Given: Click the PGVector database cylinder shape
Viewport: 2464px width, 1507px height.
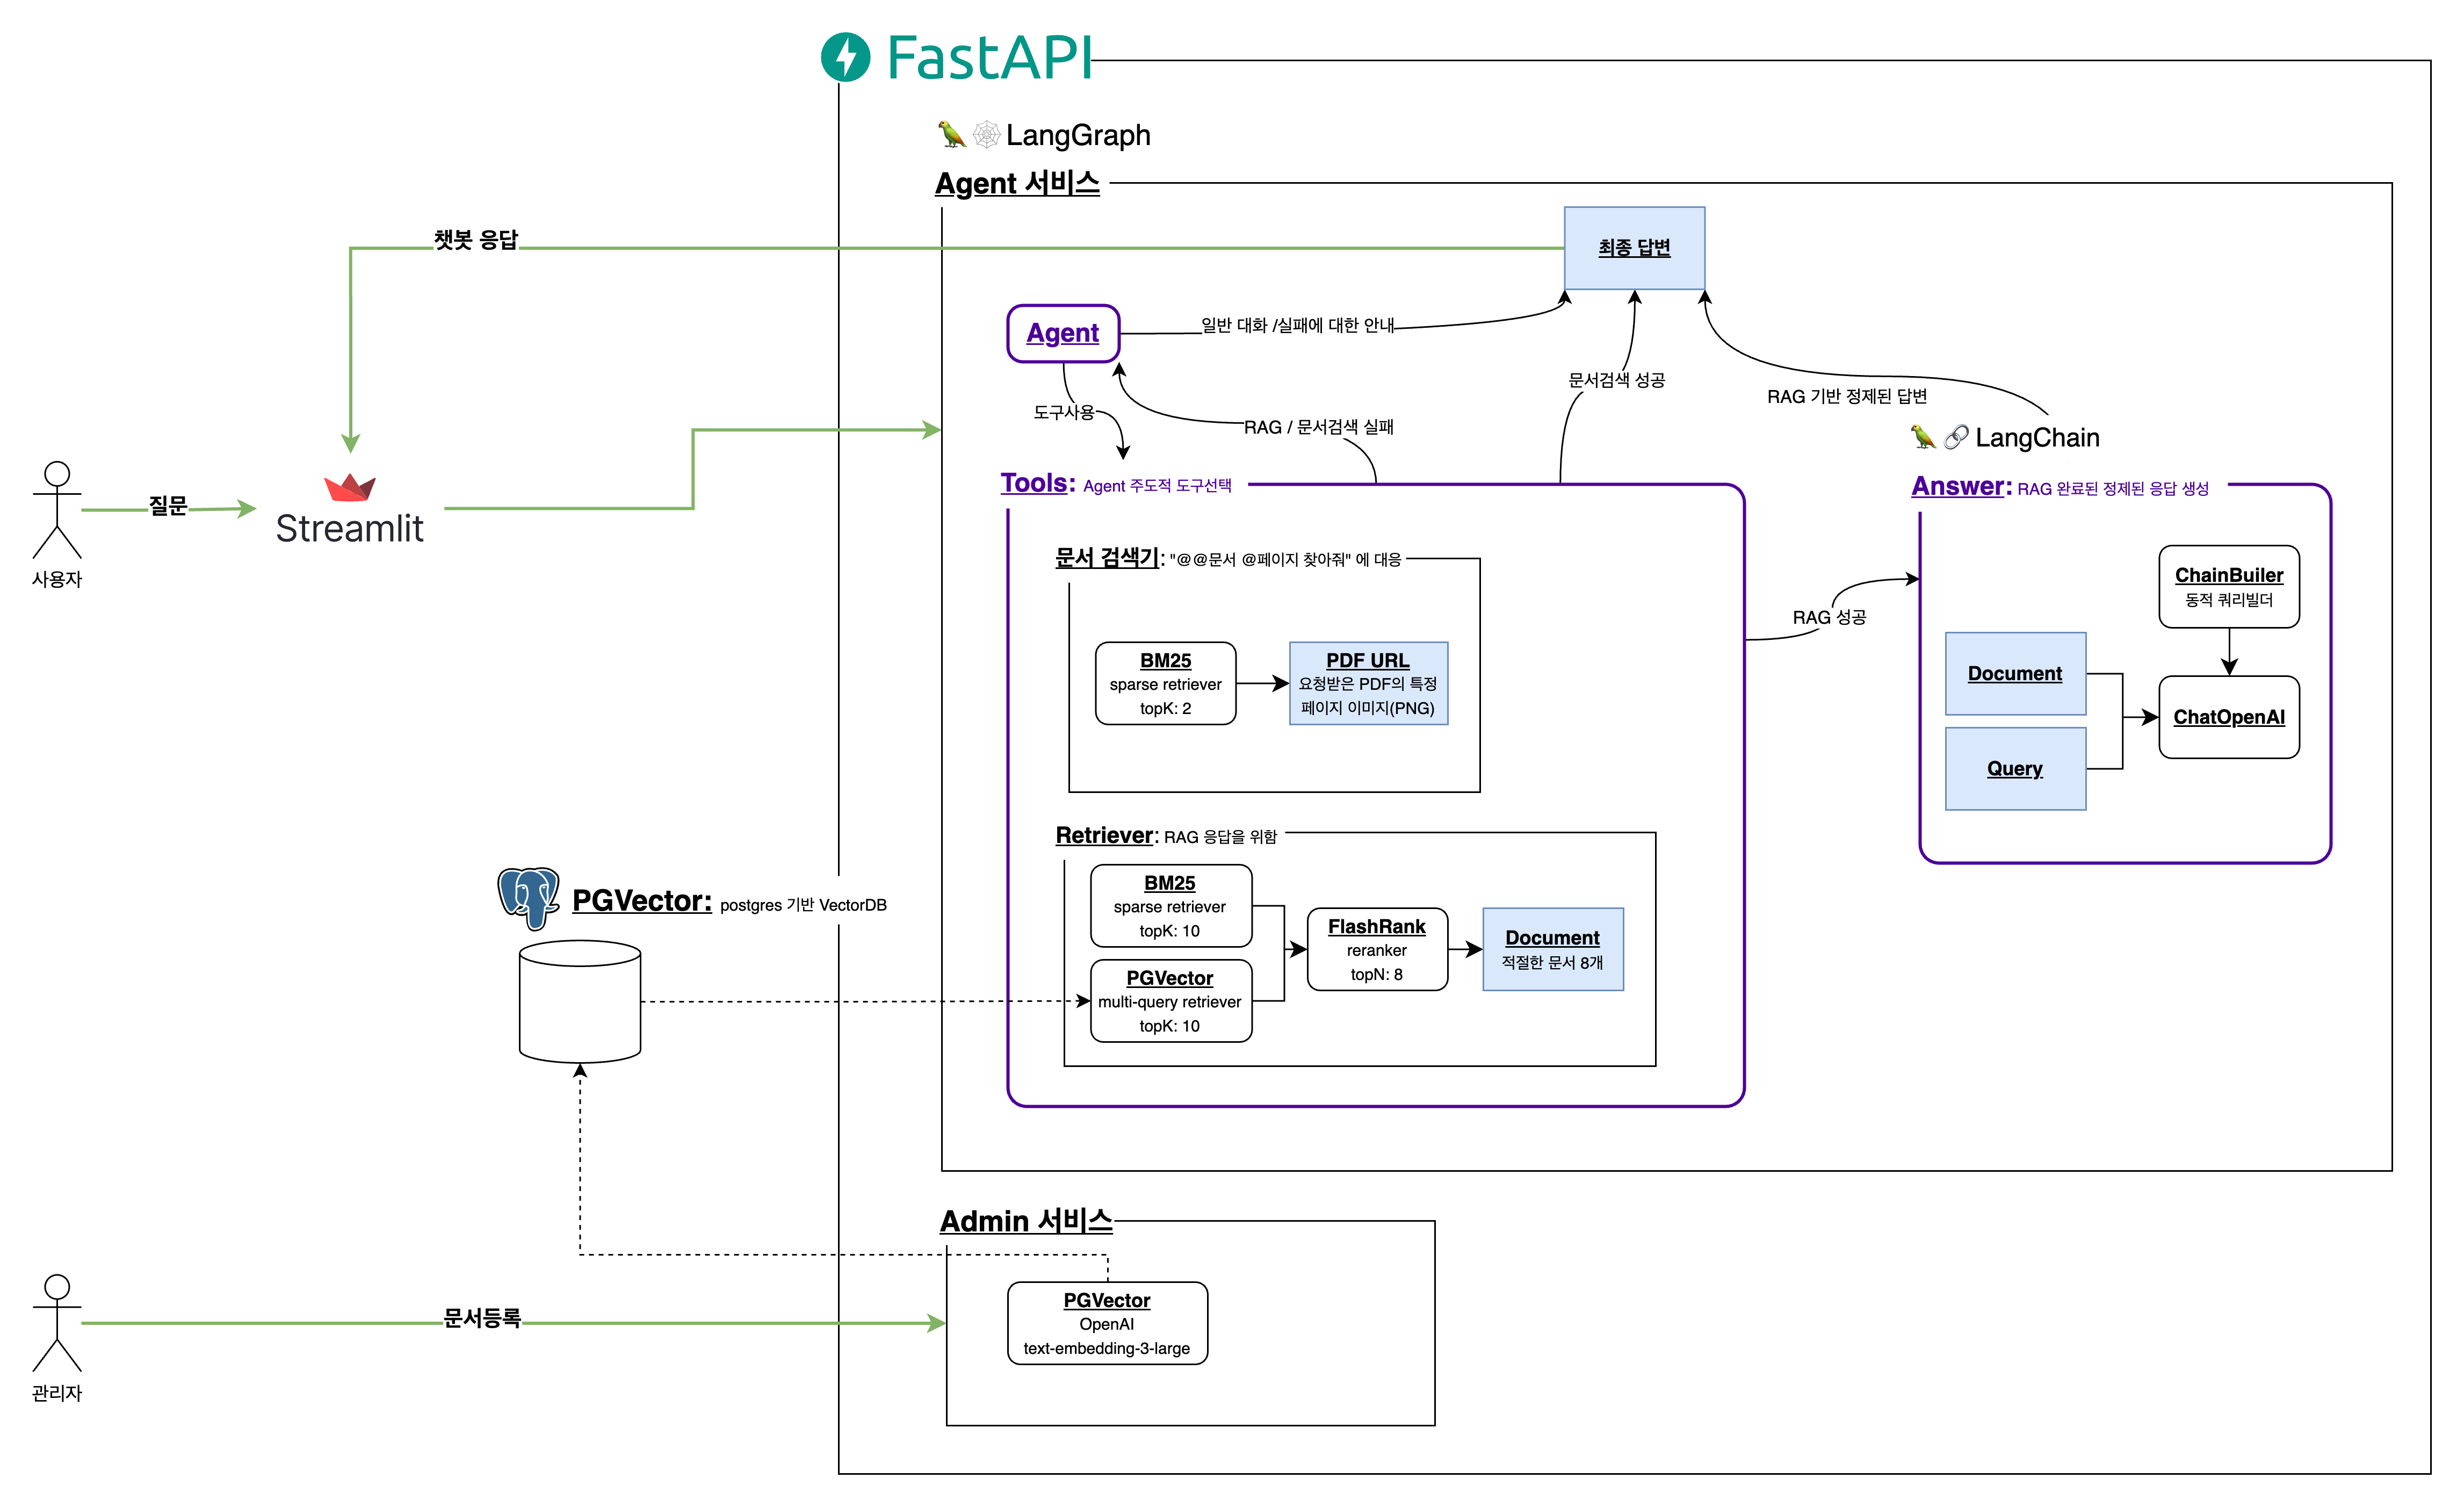Looking at the screenshot, I should tap(580, 1000).
